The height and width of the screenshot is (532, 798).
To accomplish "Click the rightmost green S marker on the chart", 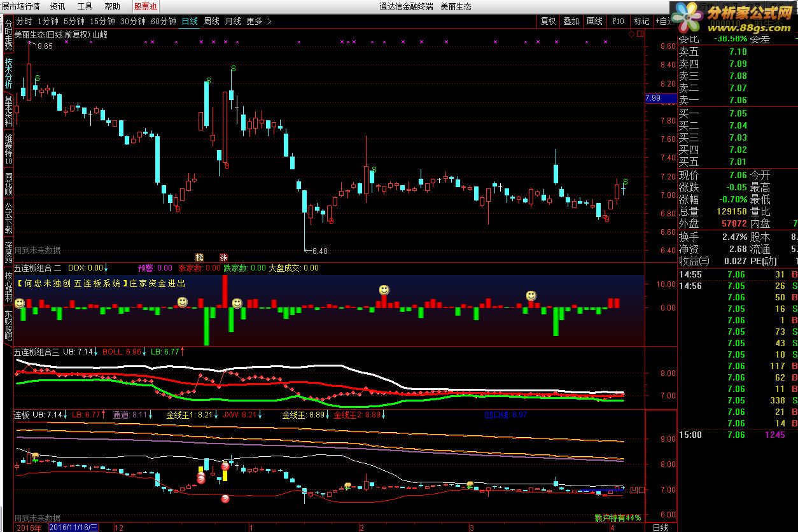I will [x=625, y=182].
